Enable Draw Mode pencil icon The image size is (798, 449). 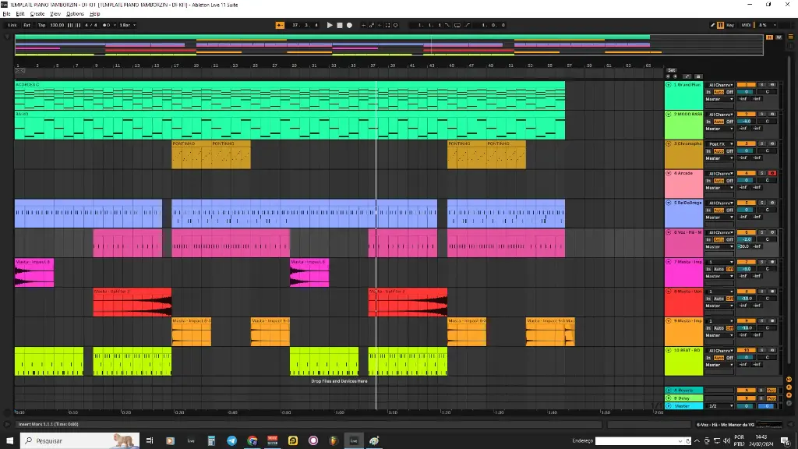712,25
